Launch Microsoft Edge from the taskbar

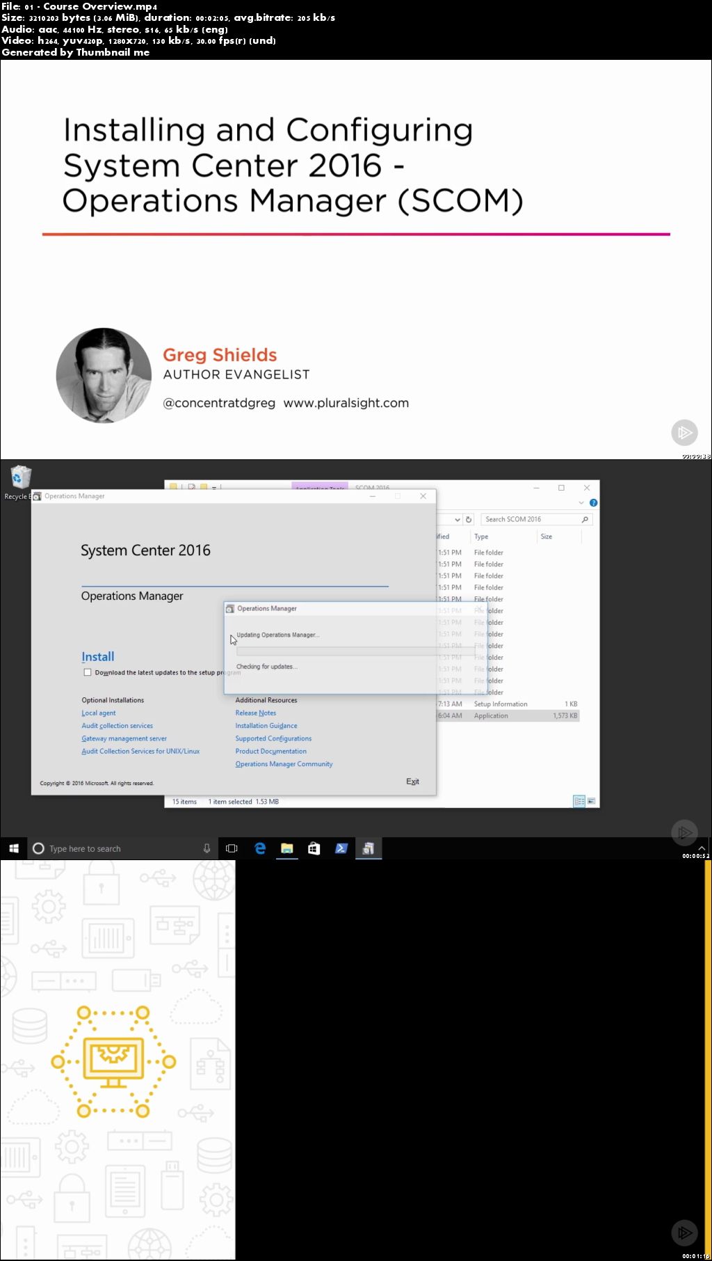point(259,848)
